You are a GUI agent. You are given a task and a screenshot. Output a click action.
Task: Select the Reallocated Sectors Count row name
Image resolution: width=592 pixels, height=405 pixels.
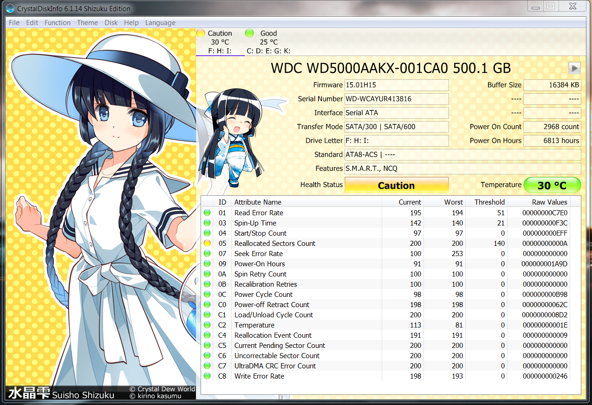click(275, 244)
